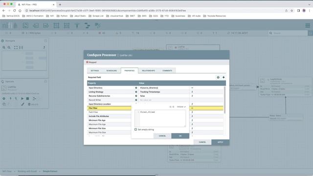Image resolution: width=313 pixels, height=176 pixels.
Task: Set actual size view in Navigate panel
Action: [21, 47]
